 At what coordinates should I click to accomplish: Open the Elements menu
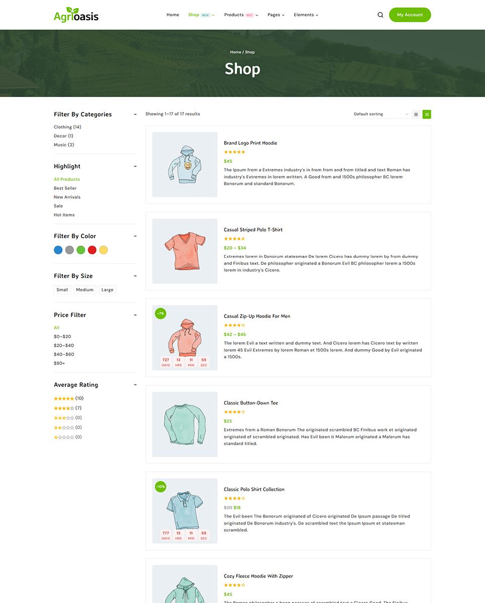pyautogui.click(x=306, y=15)
